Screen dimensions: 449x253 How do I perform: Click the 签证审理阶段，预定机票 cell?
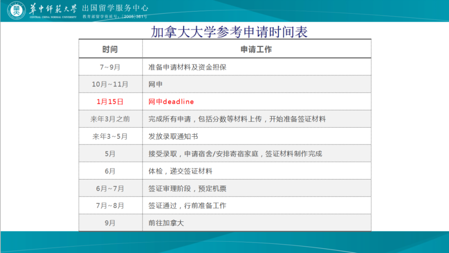click(x=187, y=189)
